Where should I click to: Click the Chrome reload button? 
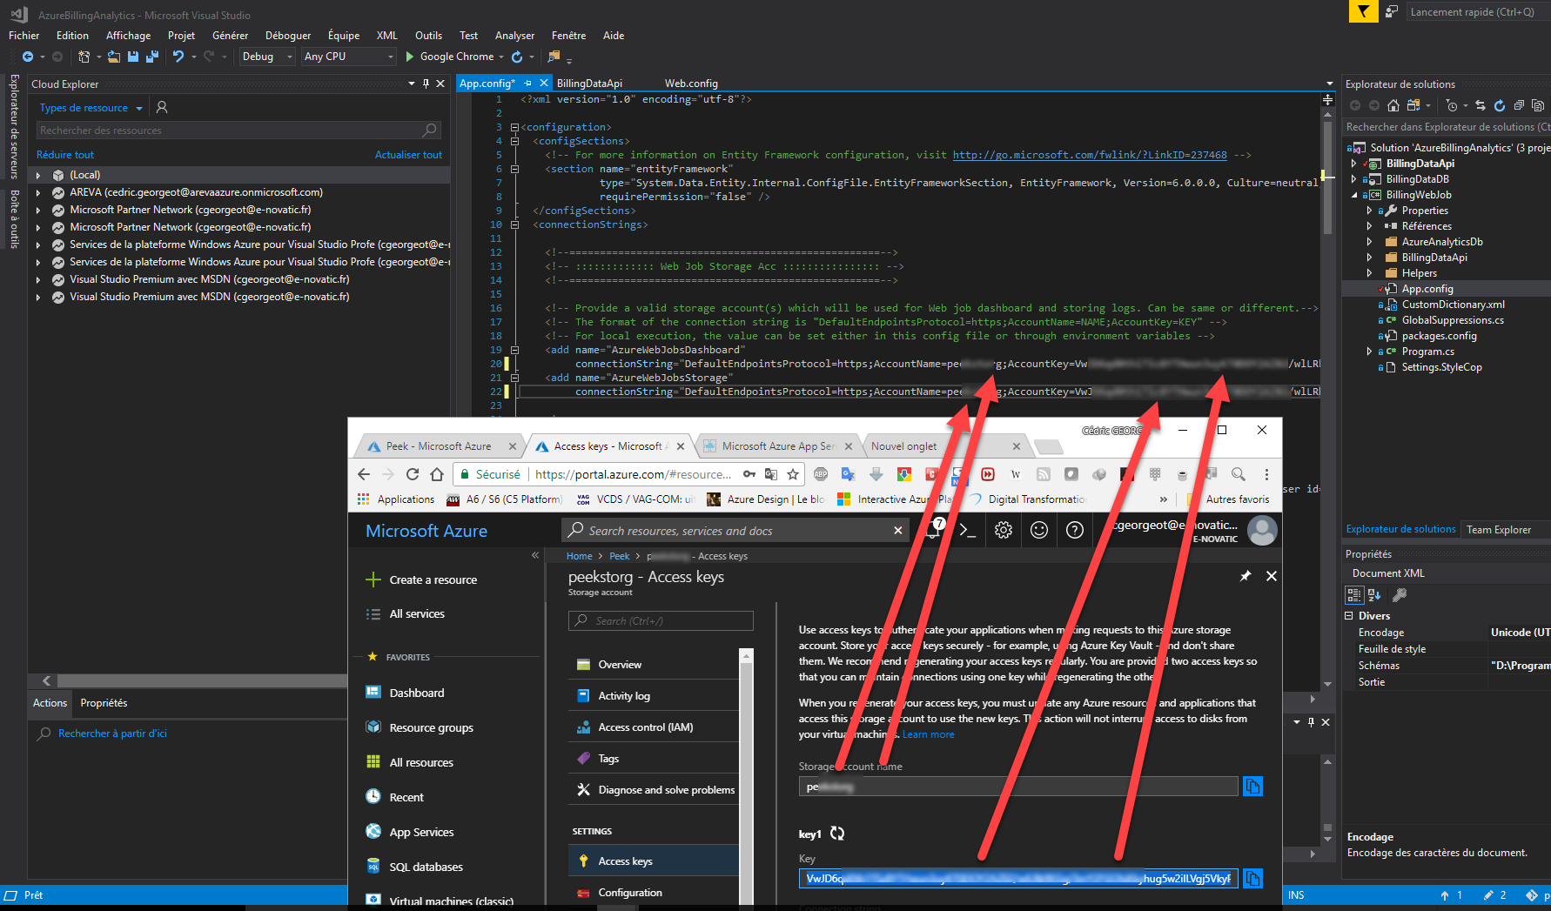coord(413,474)
